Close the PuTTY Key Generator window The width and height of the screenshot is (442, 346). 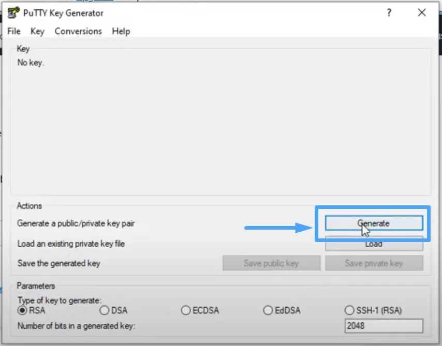coord(422,13)
